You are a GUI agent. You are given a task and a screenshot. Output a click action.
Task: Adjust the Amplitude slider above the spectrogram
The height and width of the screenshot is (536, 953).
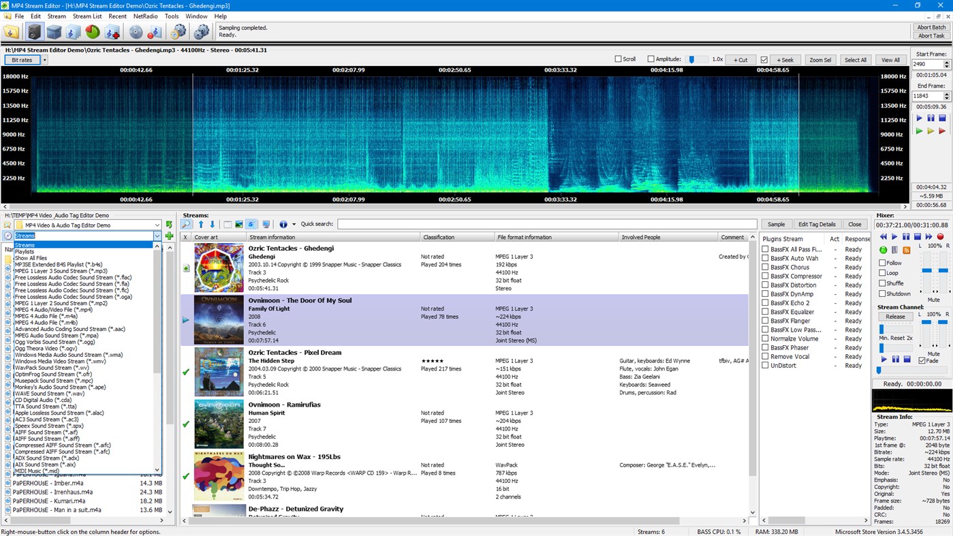[693, 59]
